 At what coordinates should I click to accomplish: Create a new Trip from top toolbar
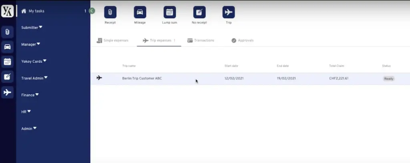229,12
